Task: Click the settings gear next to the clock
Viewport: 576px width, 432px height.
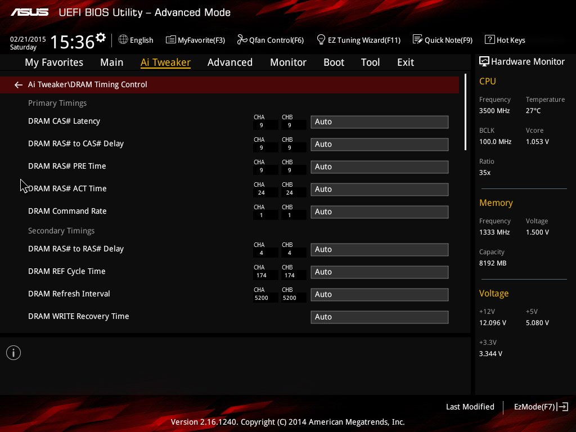Action: [101, 38]
